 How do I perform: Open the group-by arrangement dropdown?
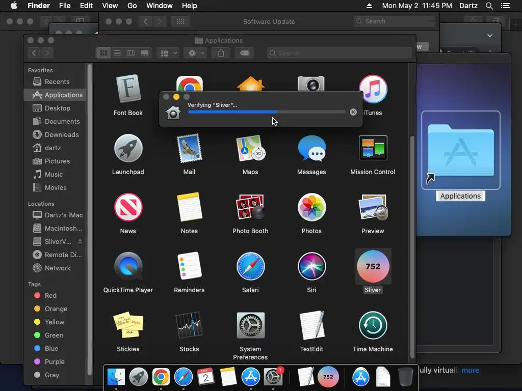point(168,53)
